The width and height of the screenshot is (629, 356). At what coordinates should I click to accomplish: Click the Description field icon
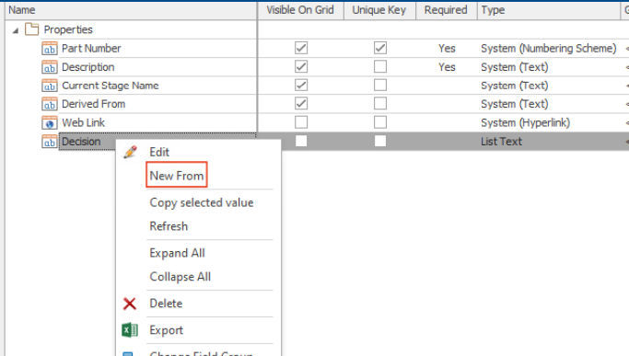pos(50,67)
